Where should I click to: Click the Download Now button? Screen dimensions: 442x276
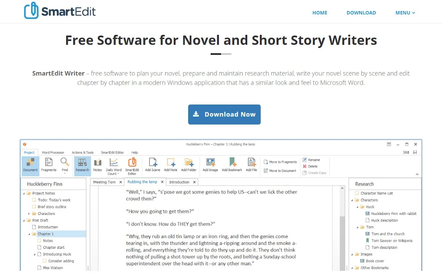click(x=224, y=114)
